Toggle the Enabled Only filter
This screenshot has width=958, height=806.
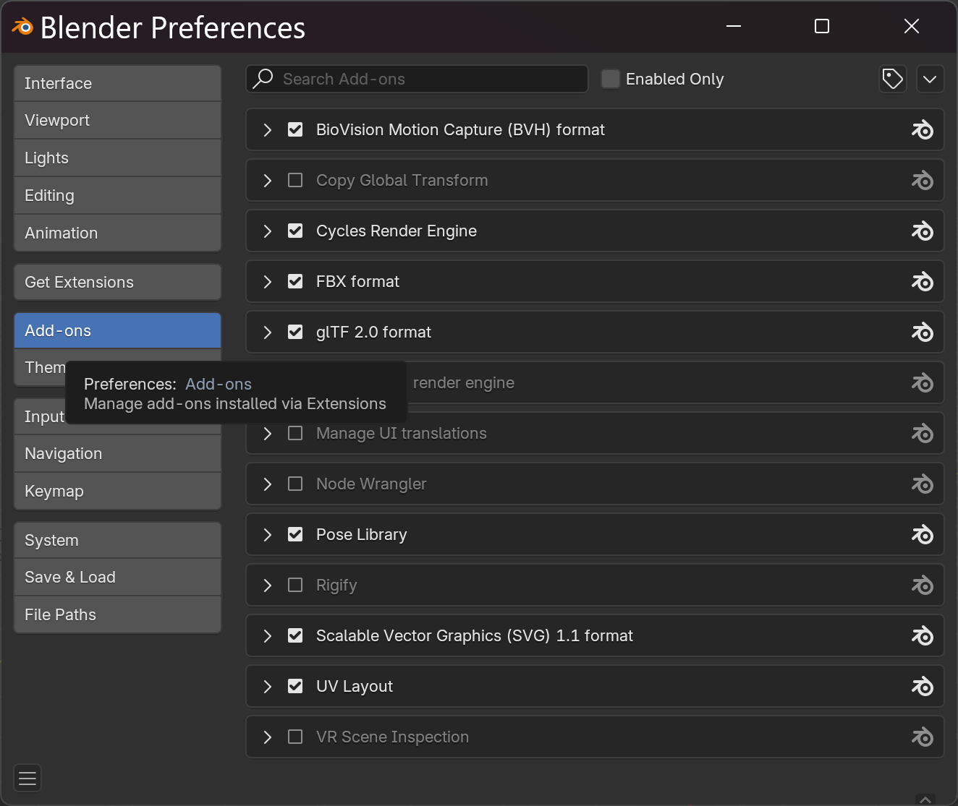pyautogui.click(x=611, y=79)
